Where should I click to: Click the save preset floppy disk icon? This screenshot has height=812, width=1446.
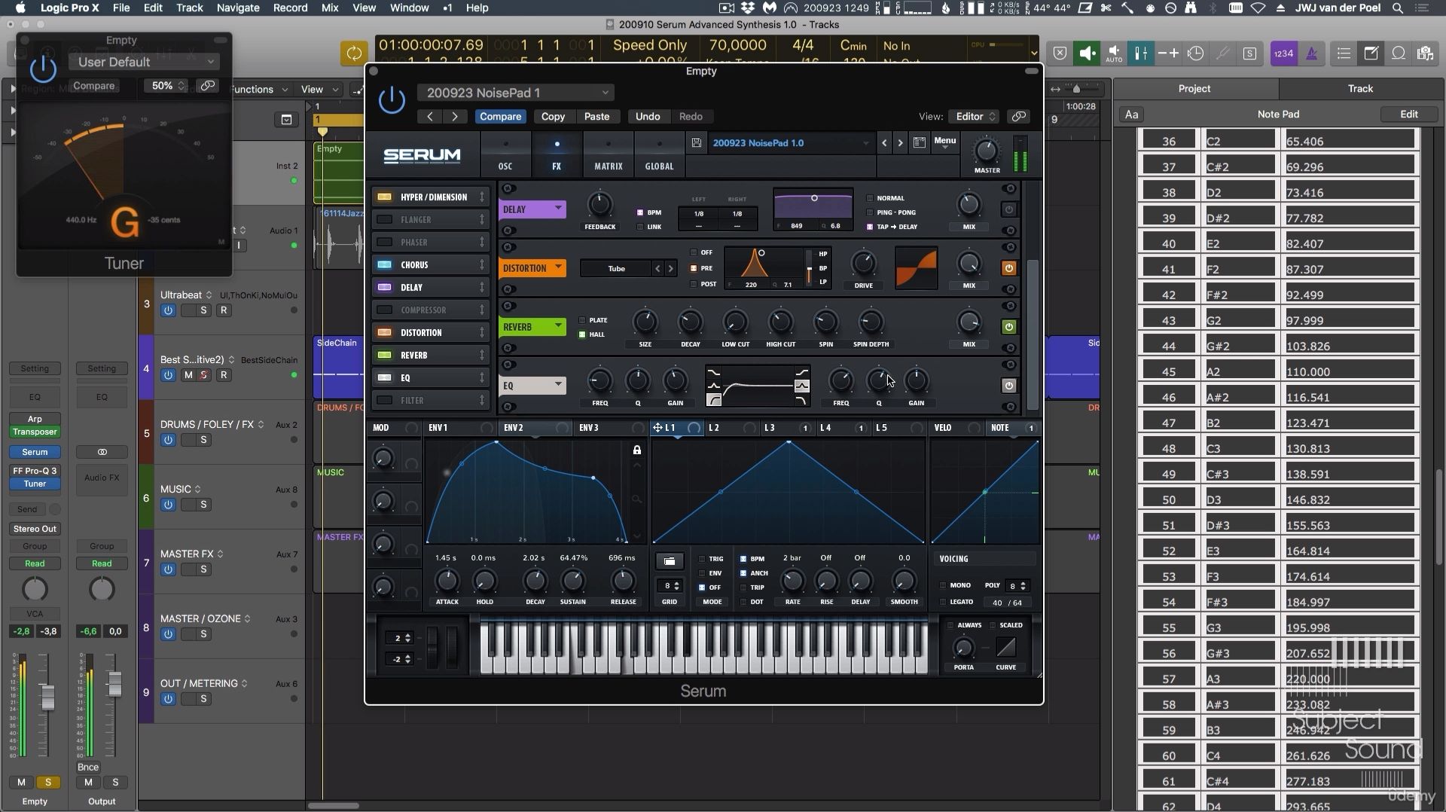697,143
